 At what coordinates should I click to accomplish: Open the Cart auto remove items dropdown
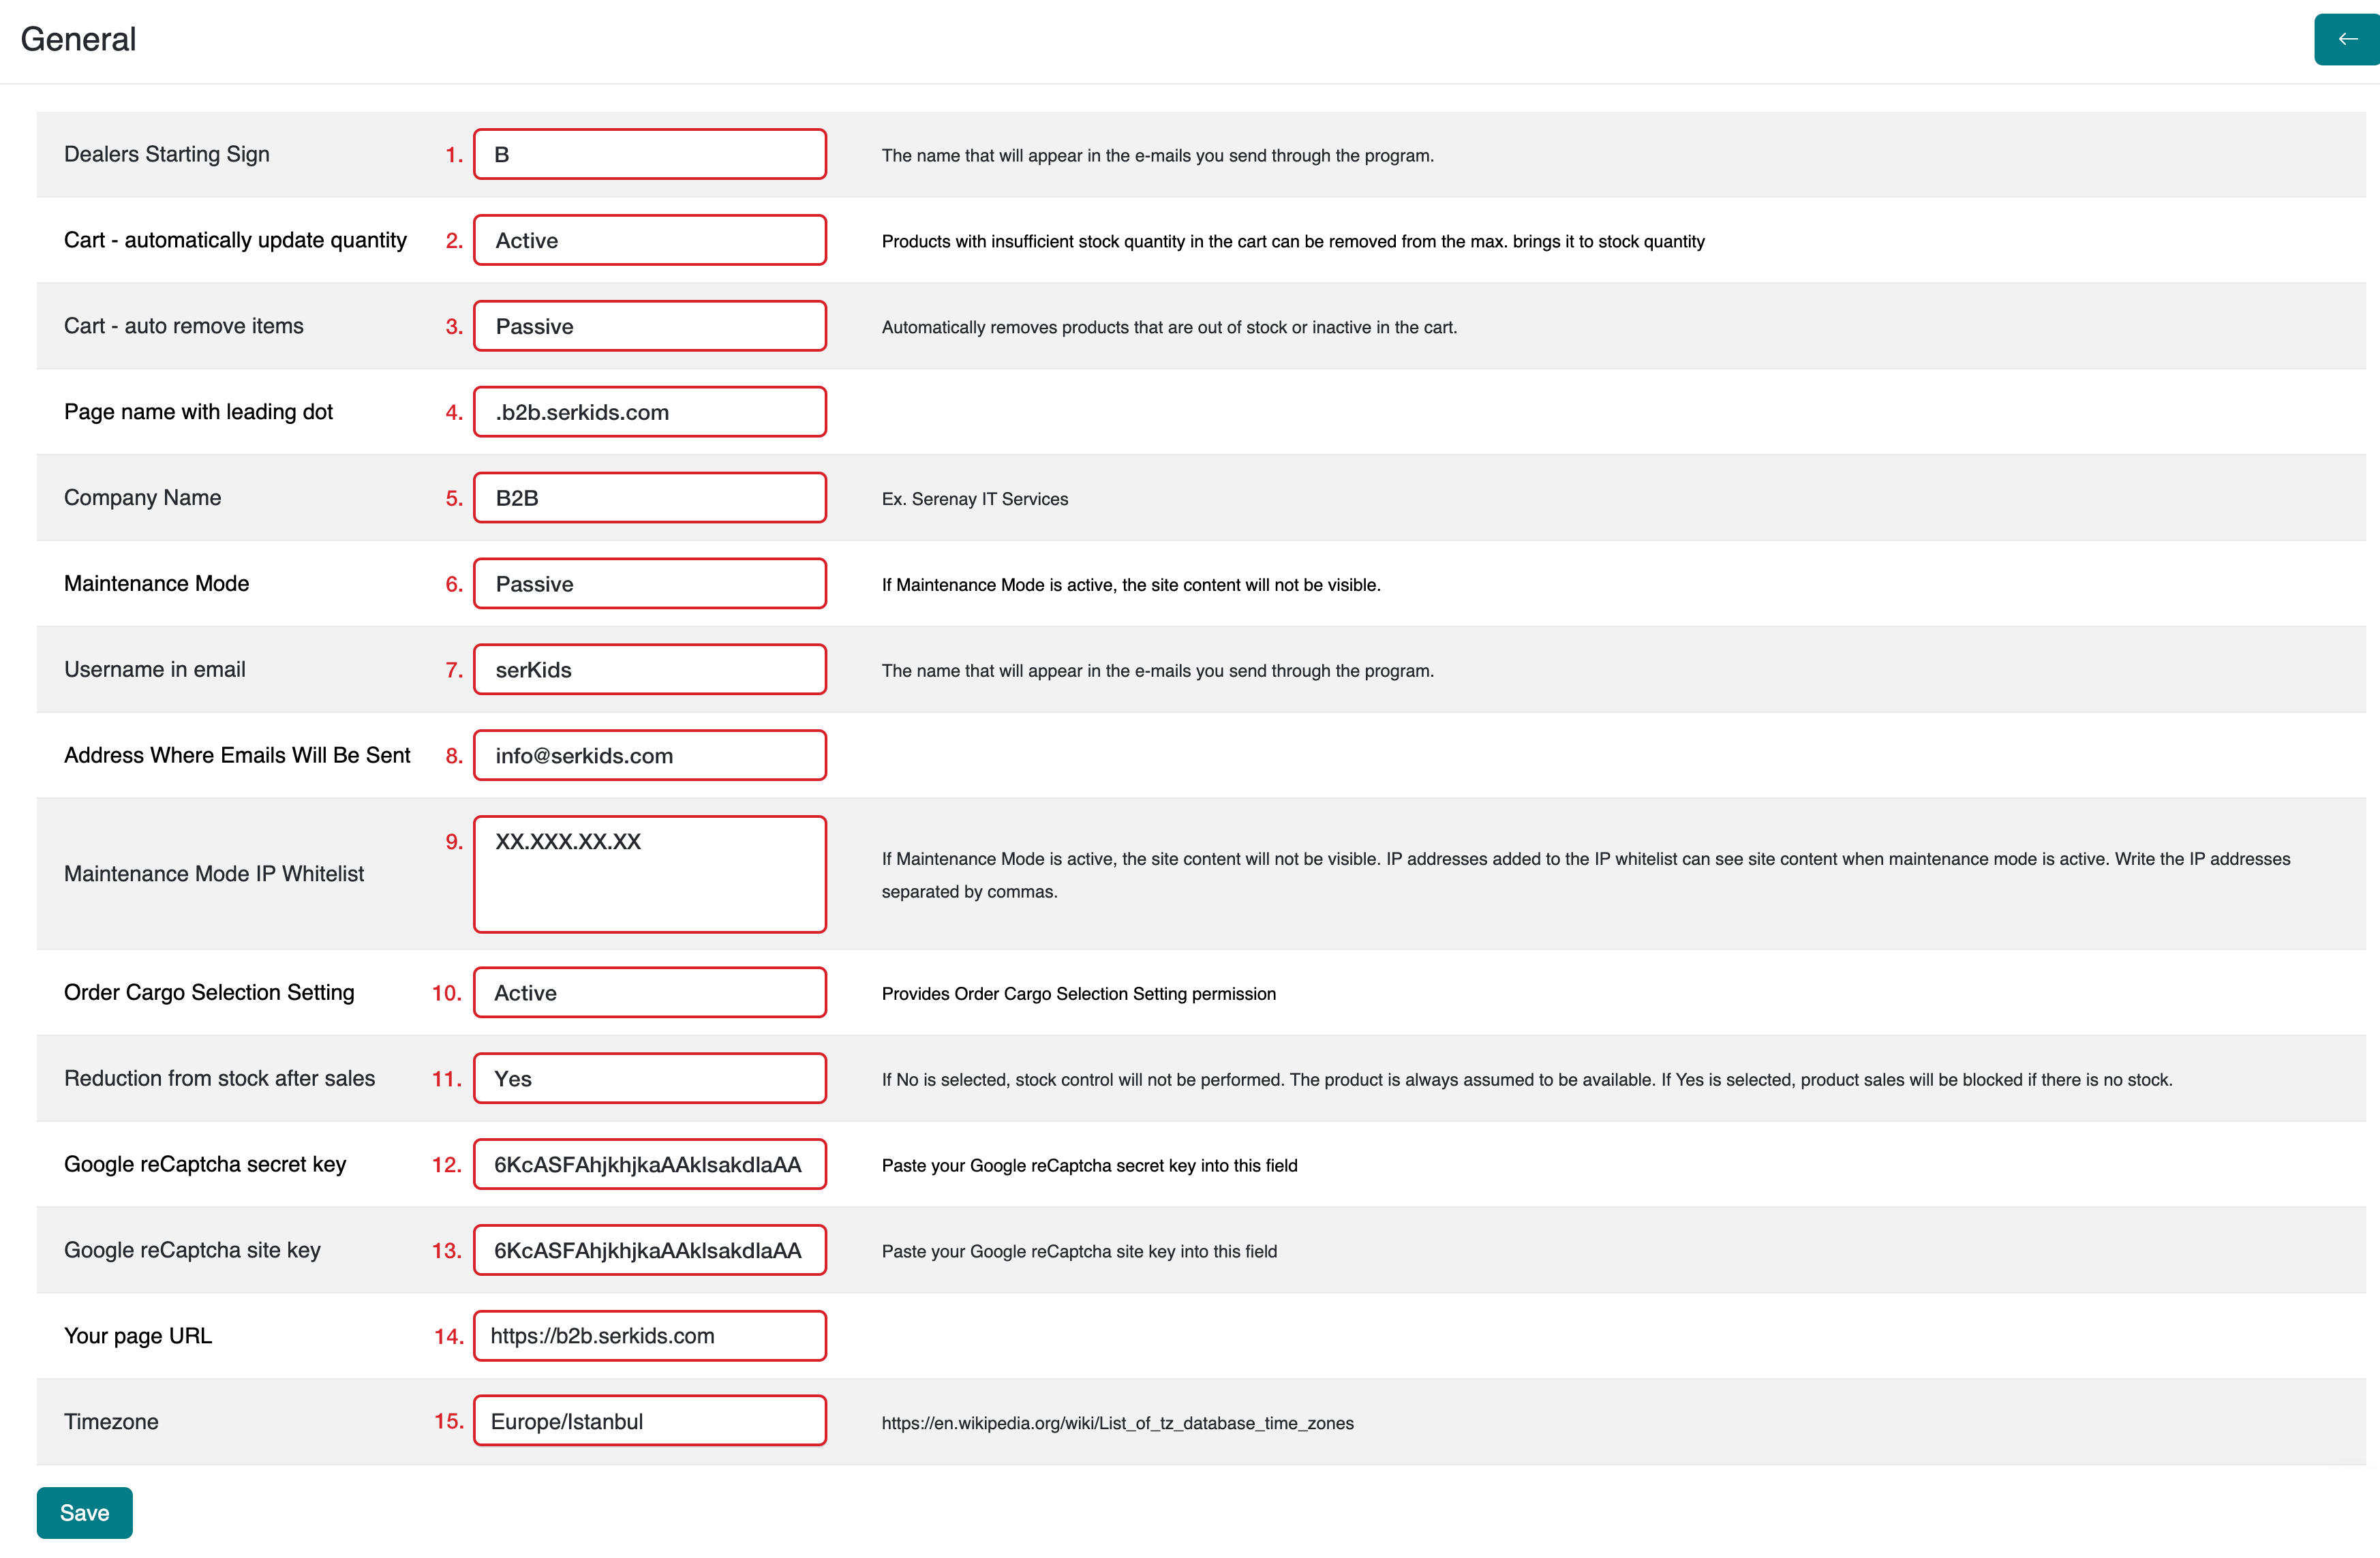click(x=649, y=326)
